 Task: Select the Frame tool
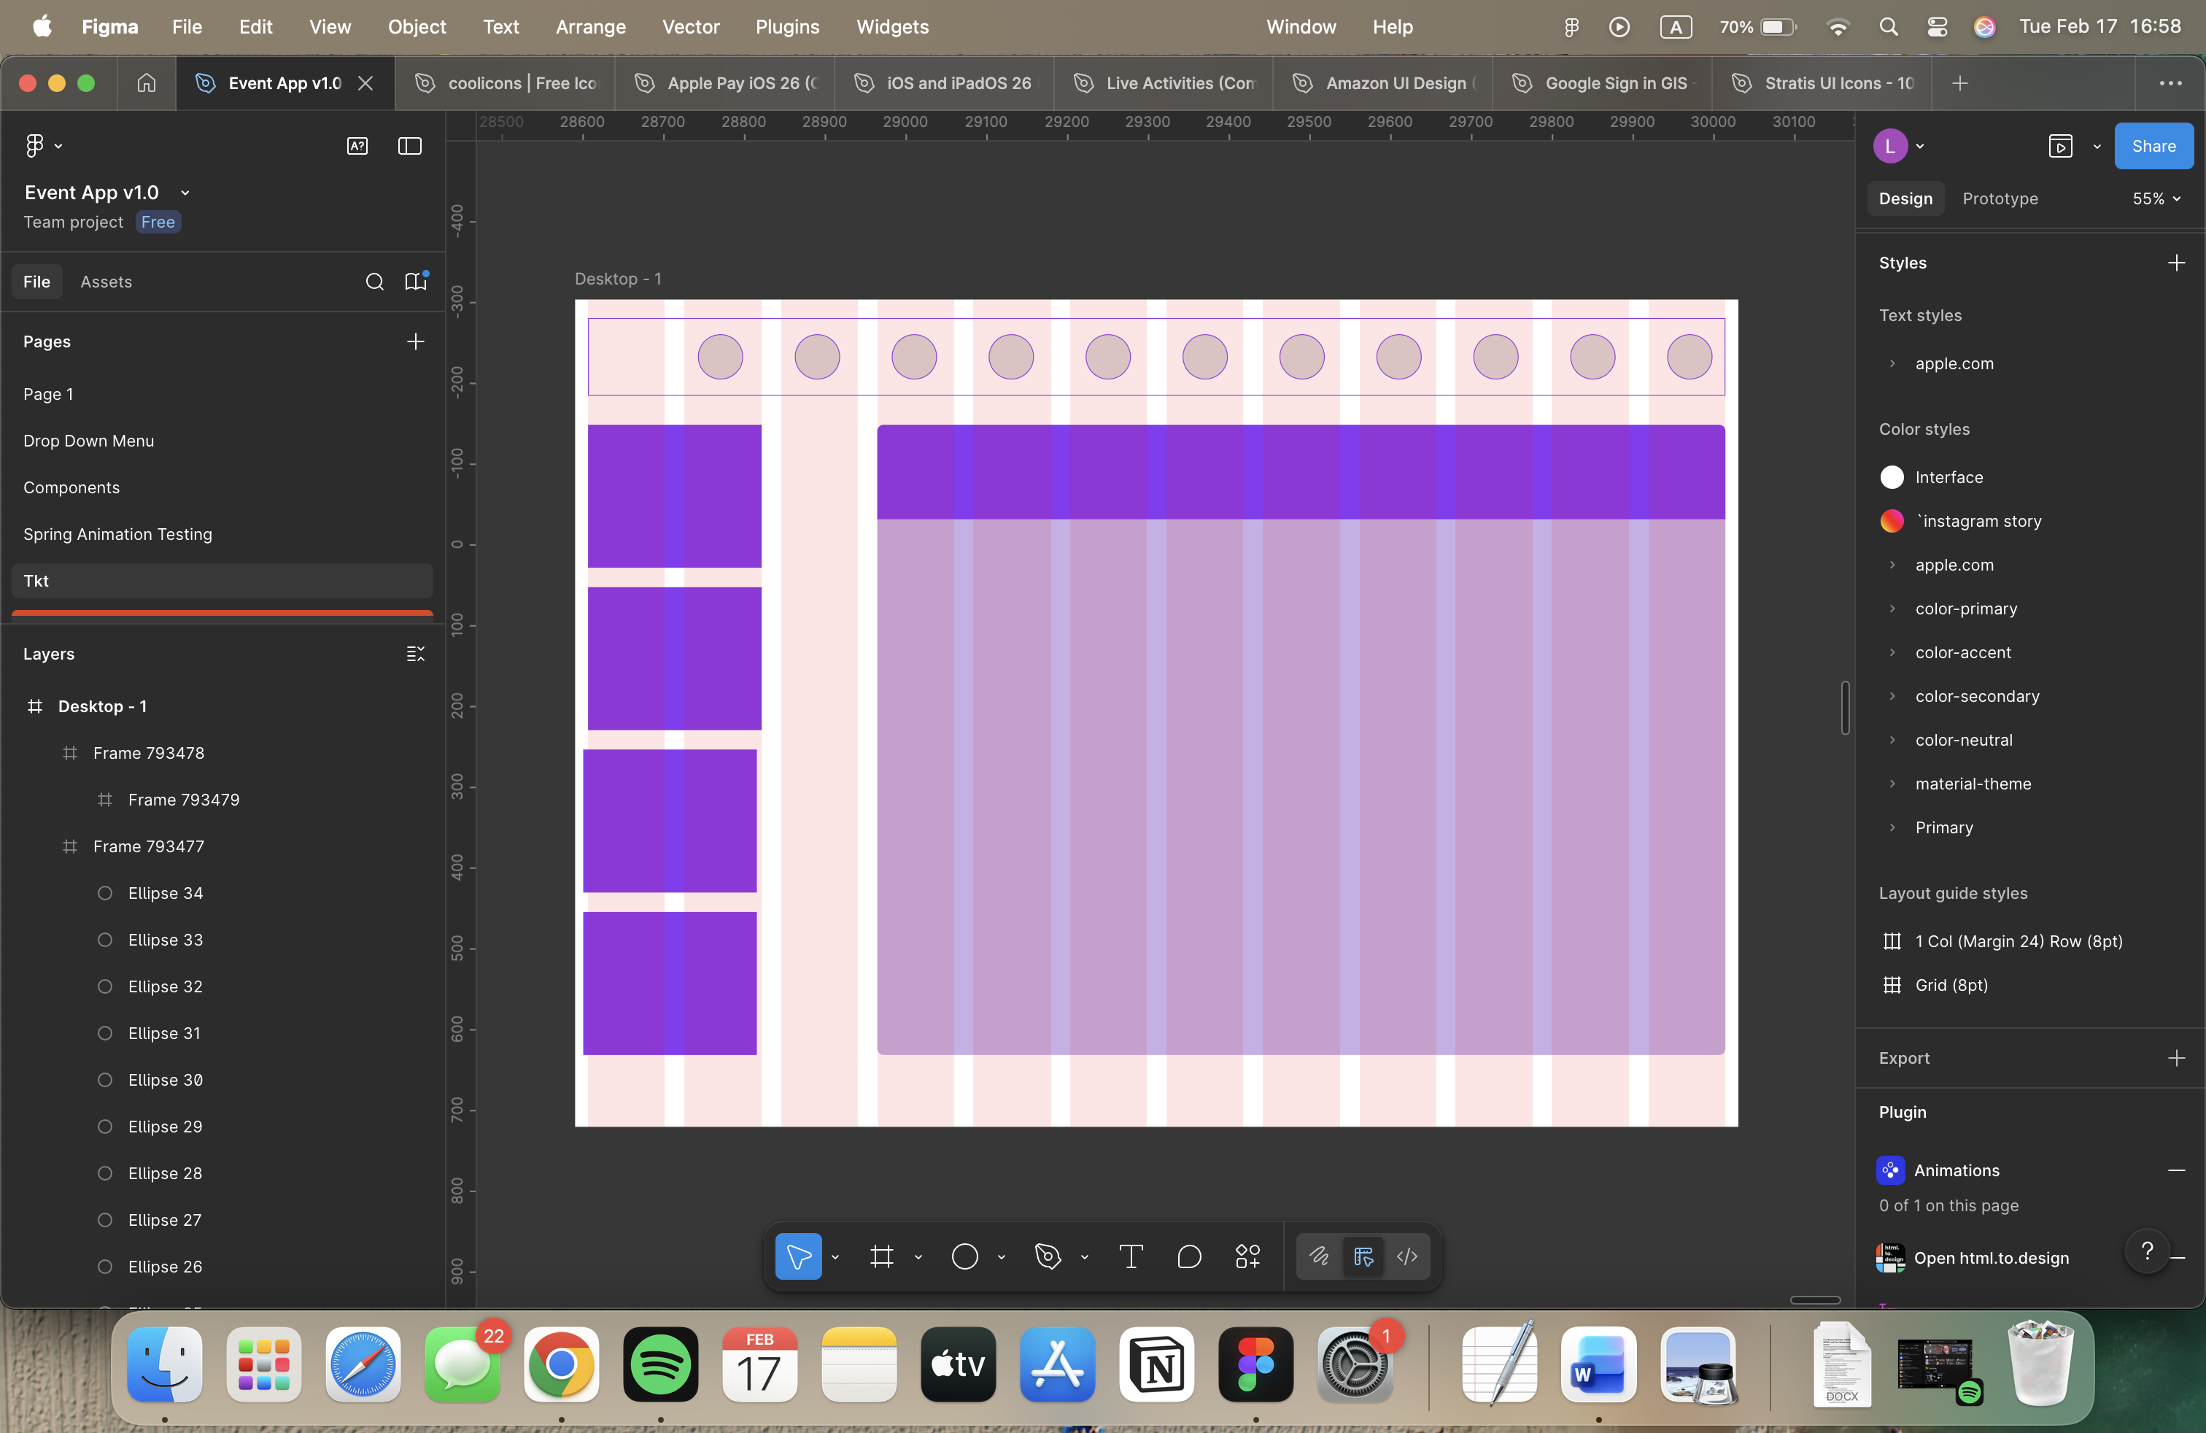(881, 1256)
